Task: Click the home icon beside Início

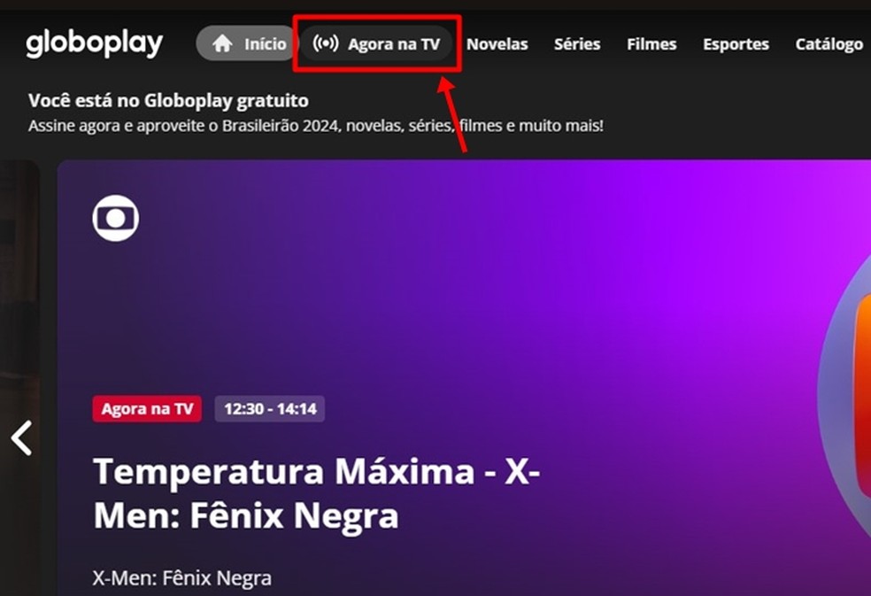Action: (222, 43)
